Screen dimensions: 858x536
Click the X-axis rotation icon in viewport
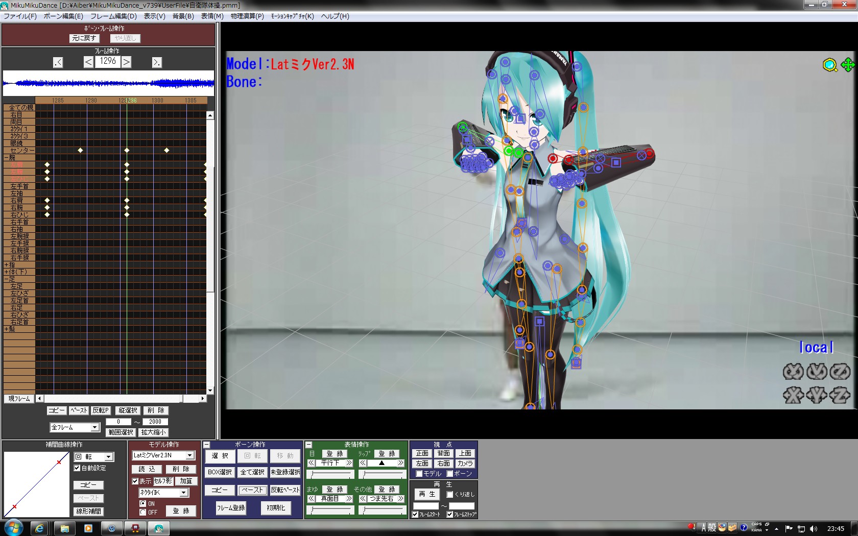point(793,372)
